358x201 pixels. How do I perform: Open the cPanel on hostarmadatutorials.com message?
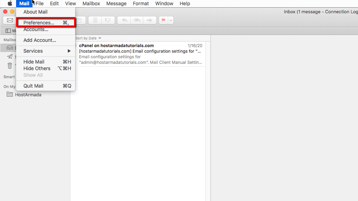pyautogui.click(x=140, y=54)
